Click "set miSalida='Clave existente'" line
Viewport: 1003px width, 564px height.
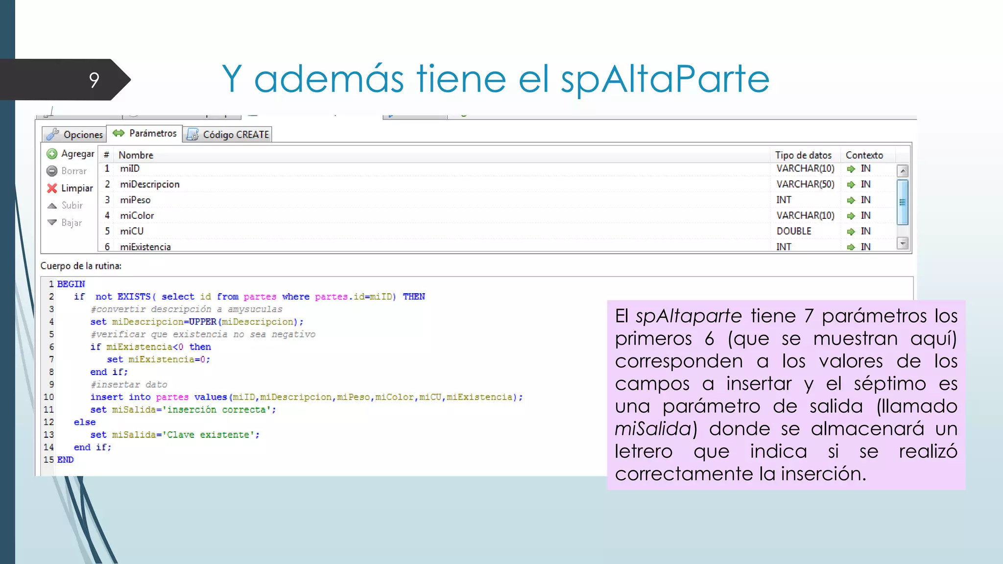[x=175, y=435]
